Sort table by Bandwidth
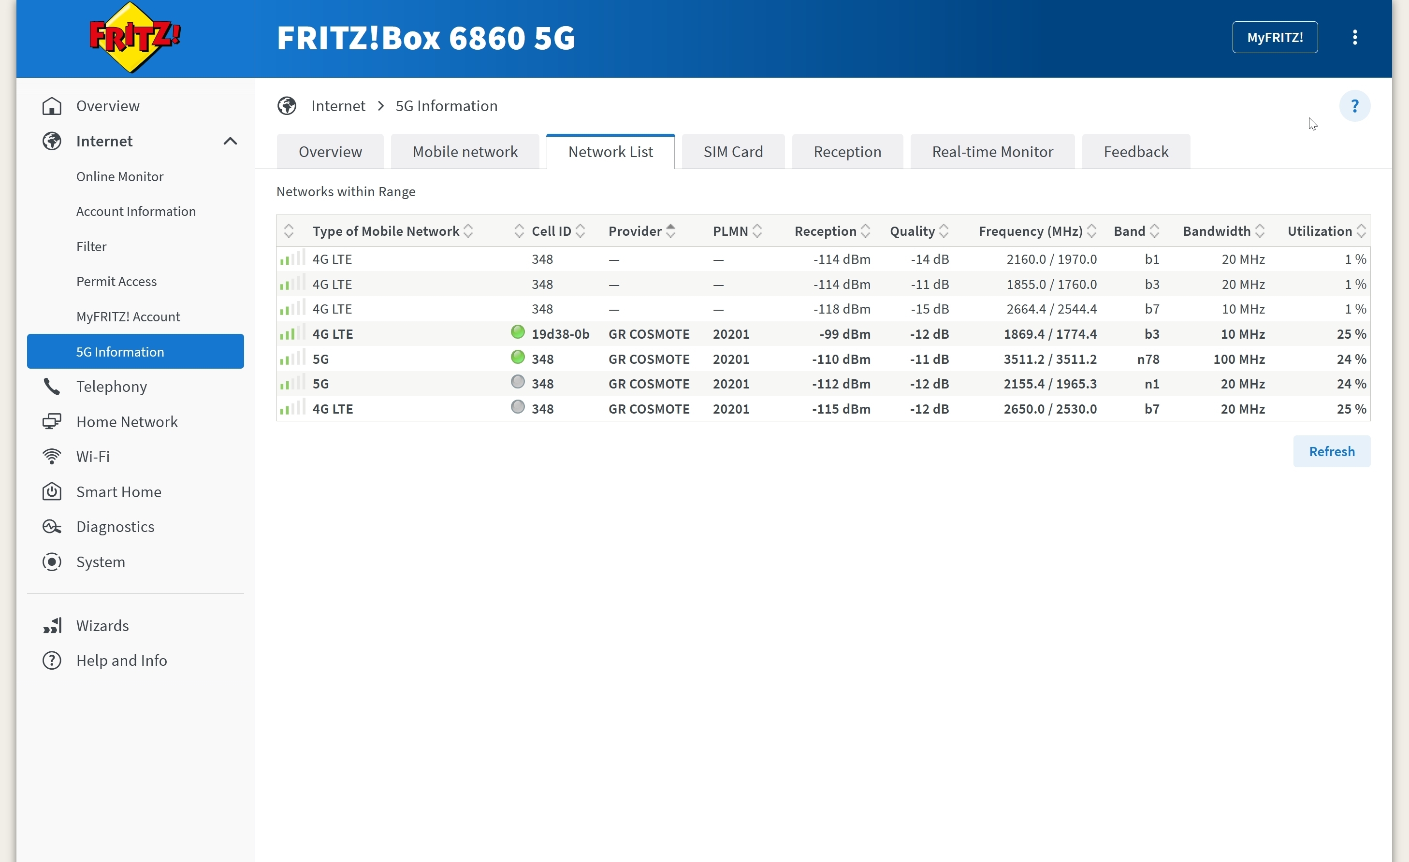 [x=1224, y=231]
